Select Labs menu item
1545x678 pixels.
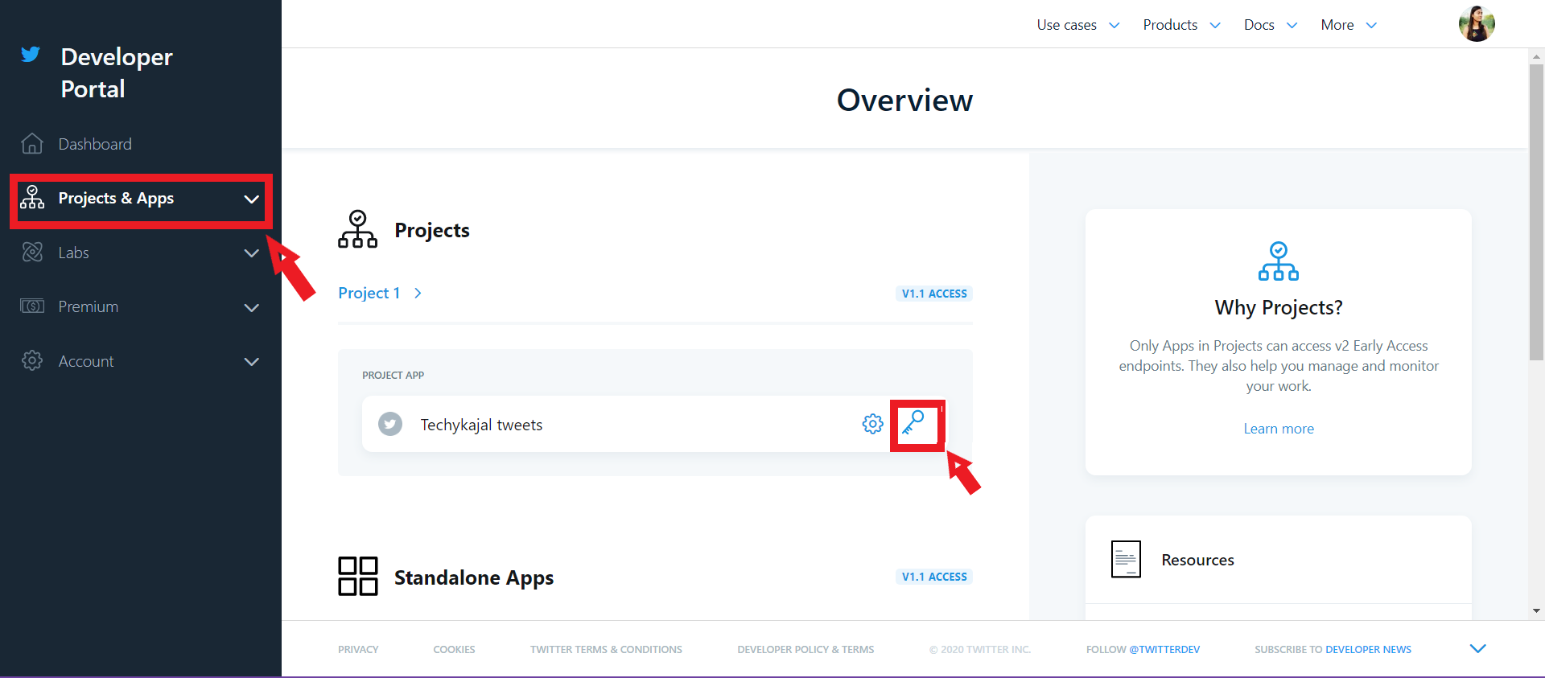coord(73,253)
